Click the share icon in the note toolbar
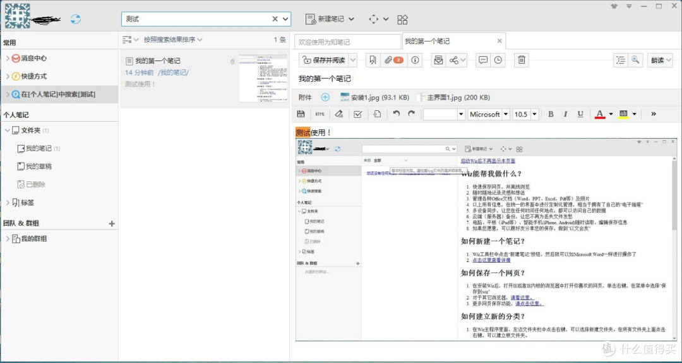682x363 pixels. coord(453,60)
